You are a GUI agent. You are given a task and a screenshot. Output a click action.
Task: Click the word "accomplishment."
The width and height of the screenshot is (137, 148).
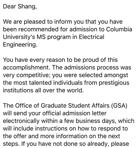click(x=27, y=68)
